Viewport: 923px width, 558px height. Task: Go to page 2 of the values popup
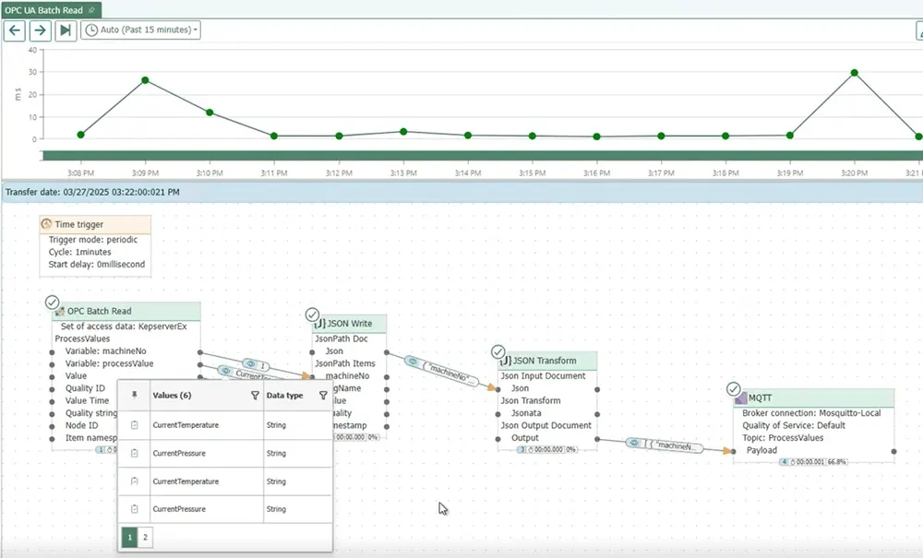[x=145, y=536]
